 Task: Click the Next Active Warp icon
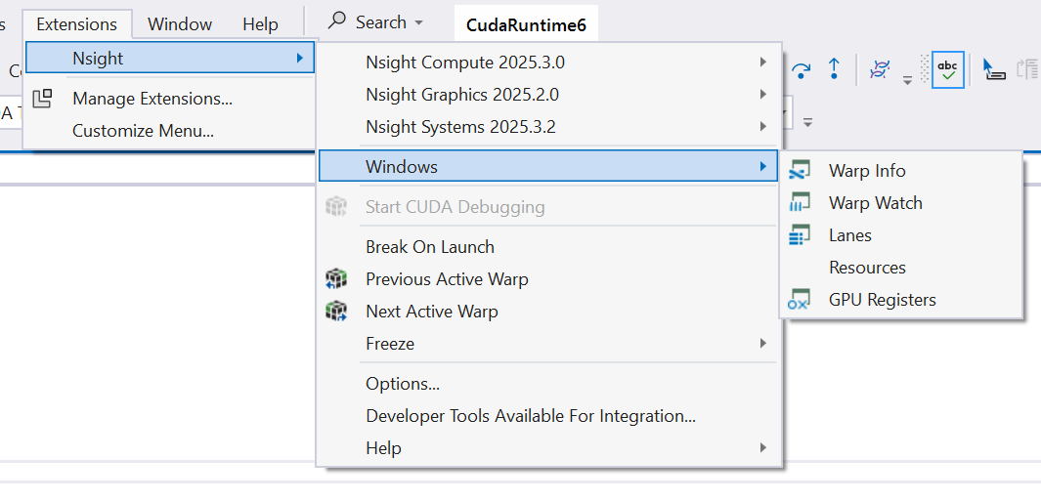336,311
